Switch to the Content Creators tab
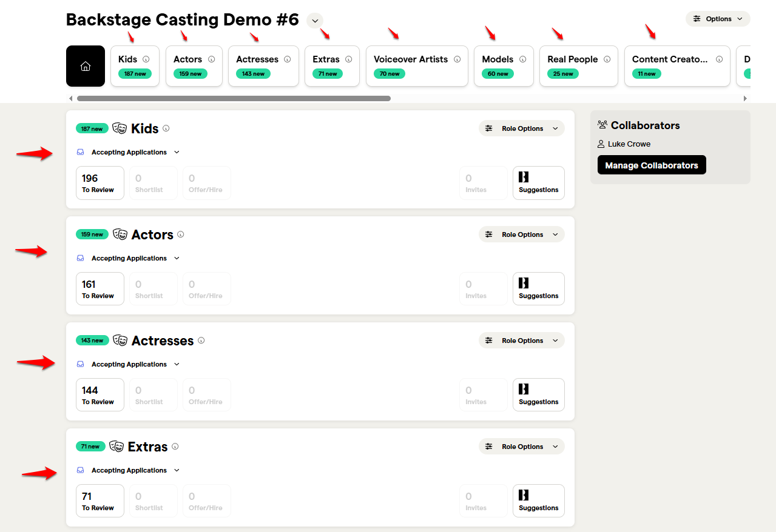Viewport: 776px width, 532px height. point(677,66)
